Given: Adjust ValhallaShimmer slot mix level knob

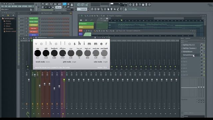Looking at the screenshot, I should pyautogui.click(x=201, y=55).
